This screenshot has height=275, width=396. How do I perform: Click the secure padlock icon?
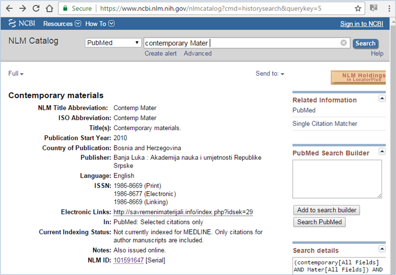[65, 8]
